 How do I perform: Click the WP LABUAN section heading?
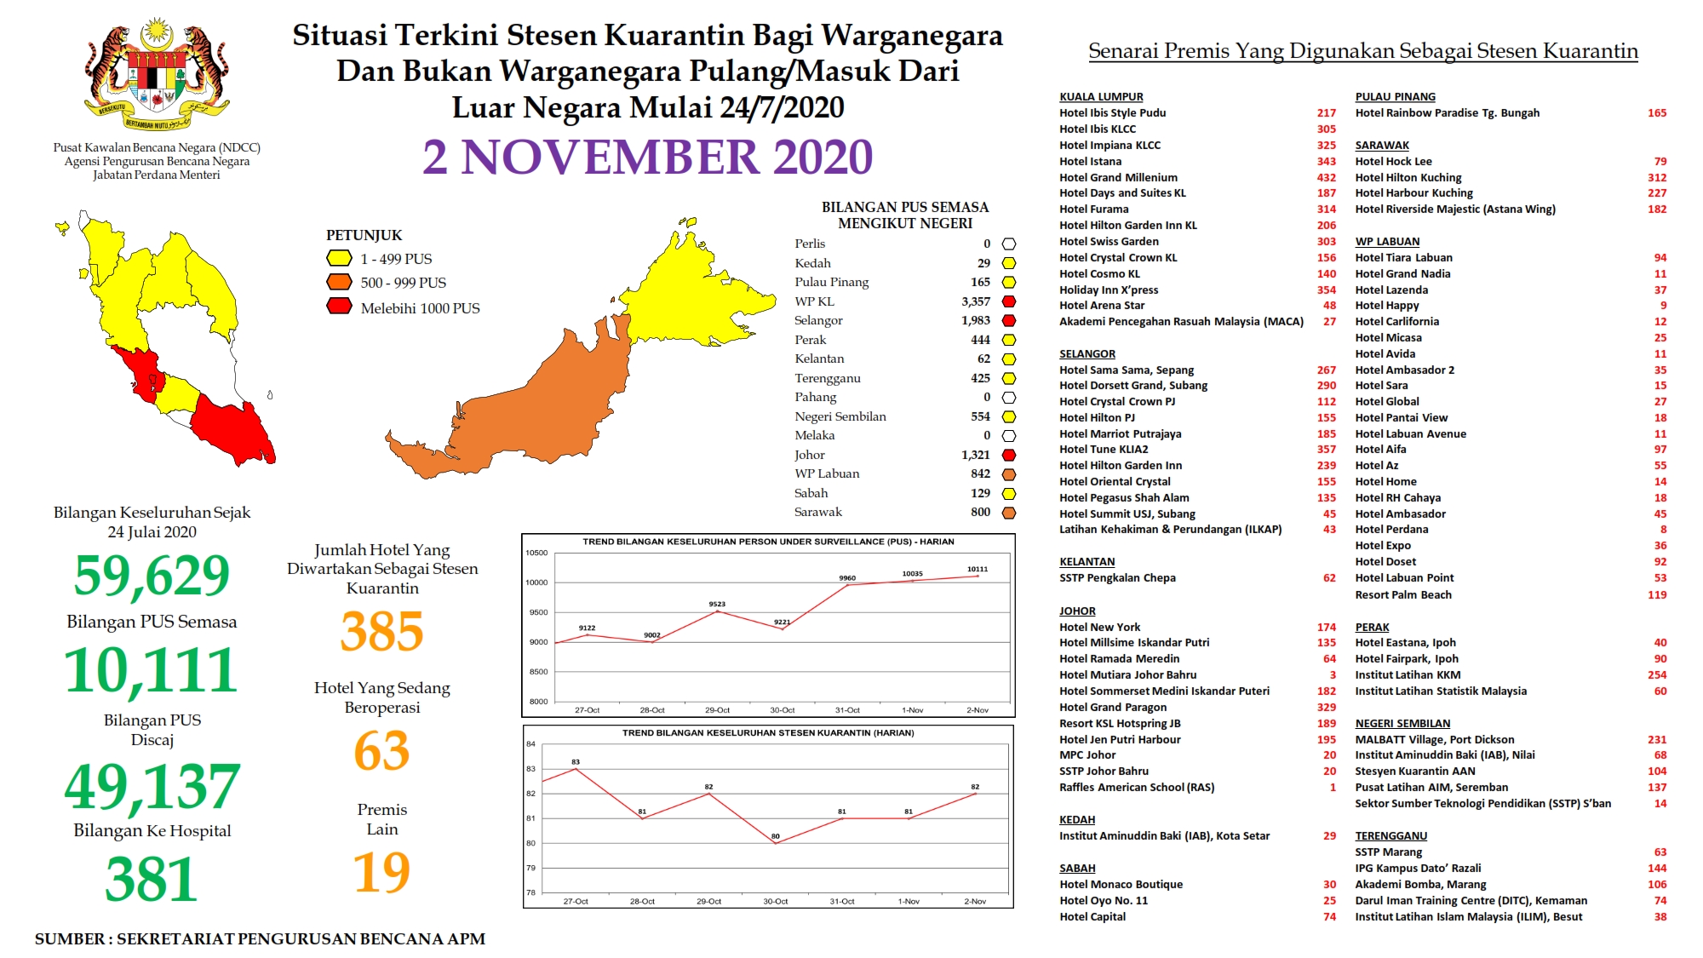click(x=1387, y=242)
